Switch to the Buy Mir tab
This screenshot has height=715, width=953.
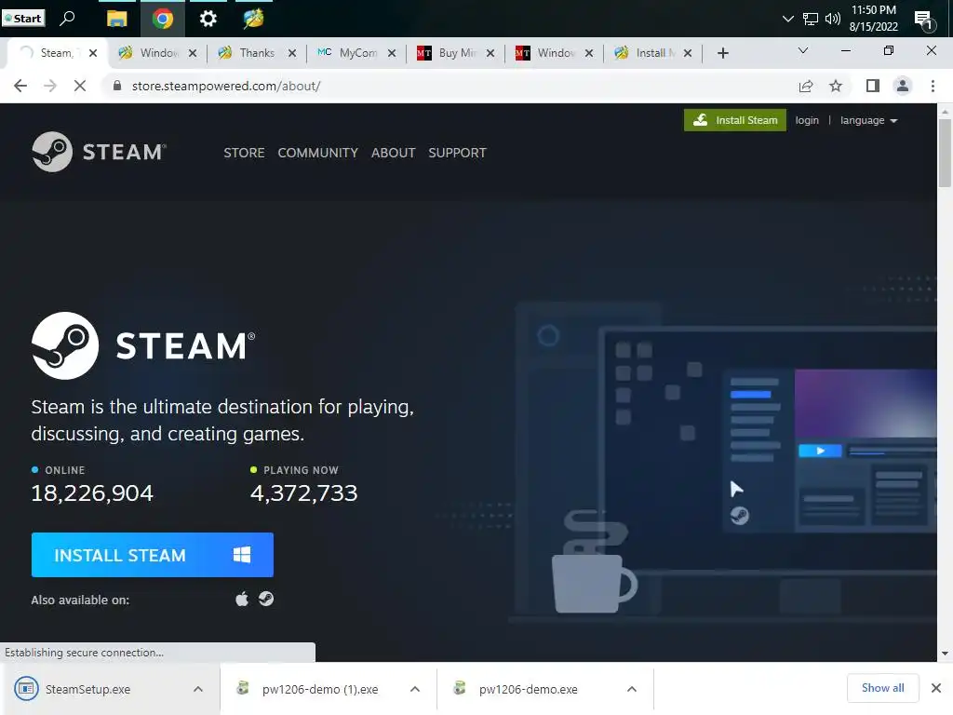coord(456,53)
